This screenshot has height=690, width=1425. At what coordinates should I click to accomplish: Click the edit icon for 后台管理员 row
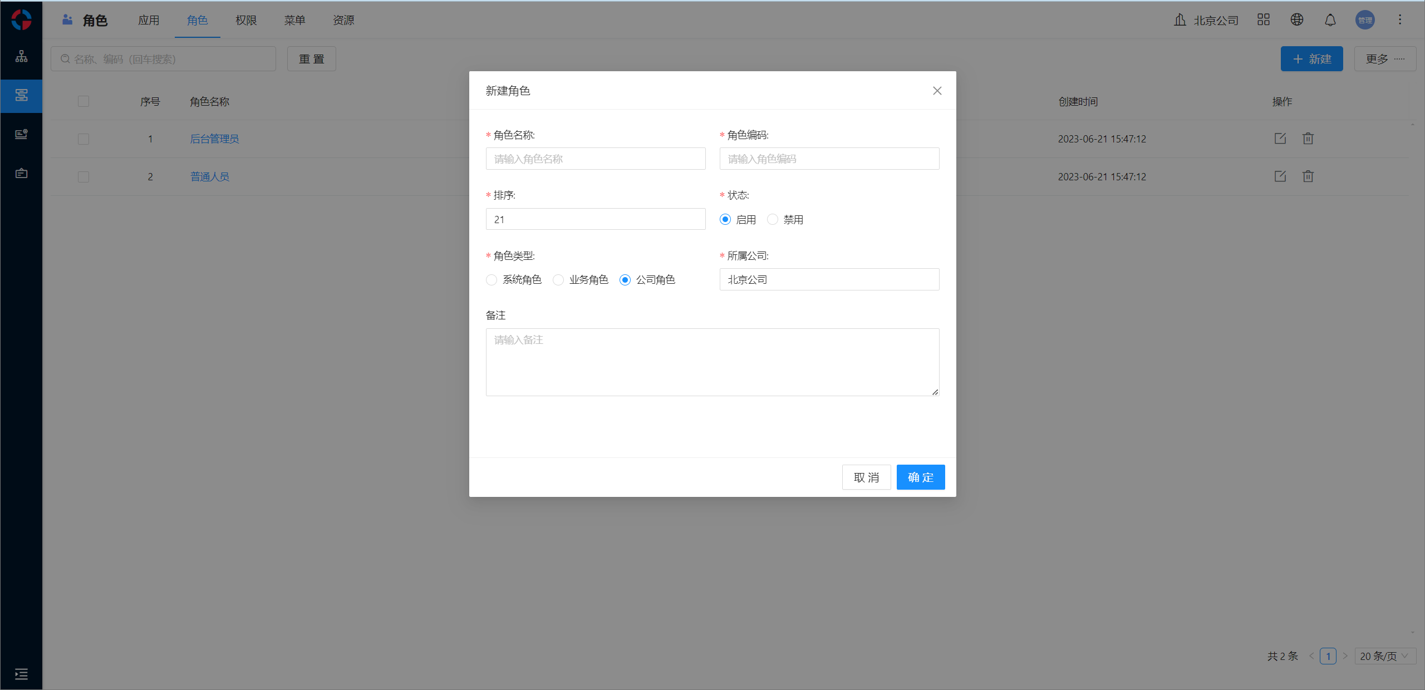[1280, 139]
